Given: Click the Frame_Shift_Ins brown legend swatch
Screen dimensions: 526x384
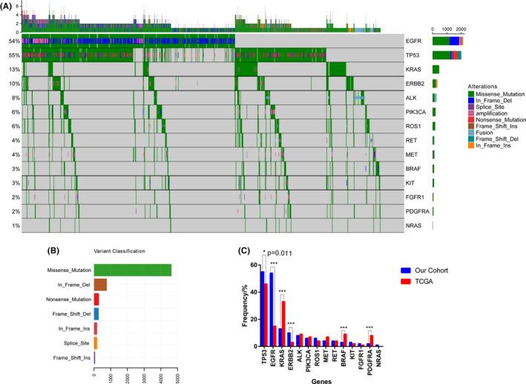Looking at the screenshot, I should (471, 126).
